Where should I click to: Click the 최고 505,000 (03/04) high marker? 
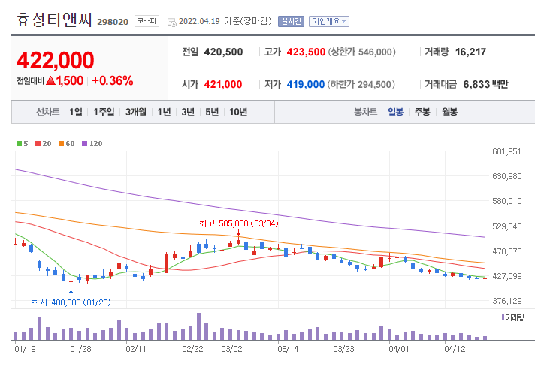[239, 223]
